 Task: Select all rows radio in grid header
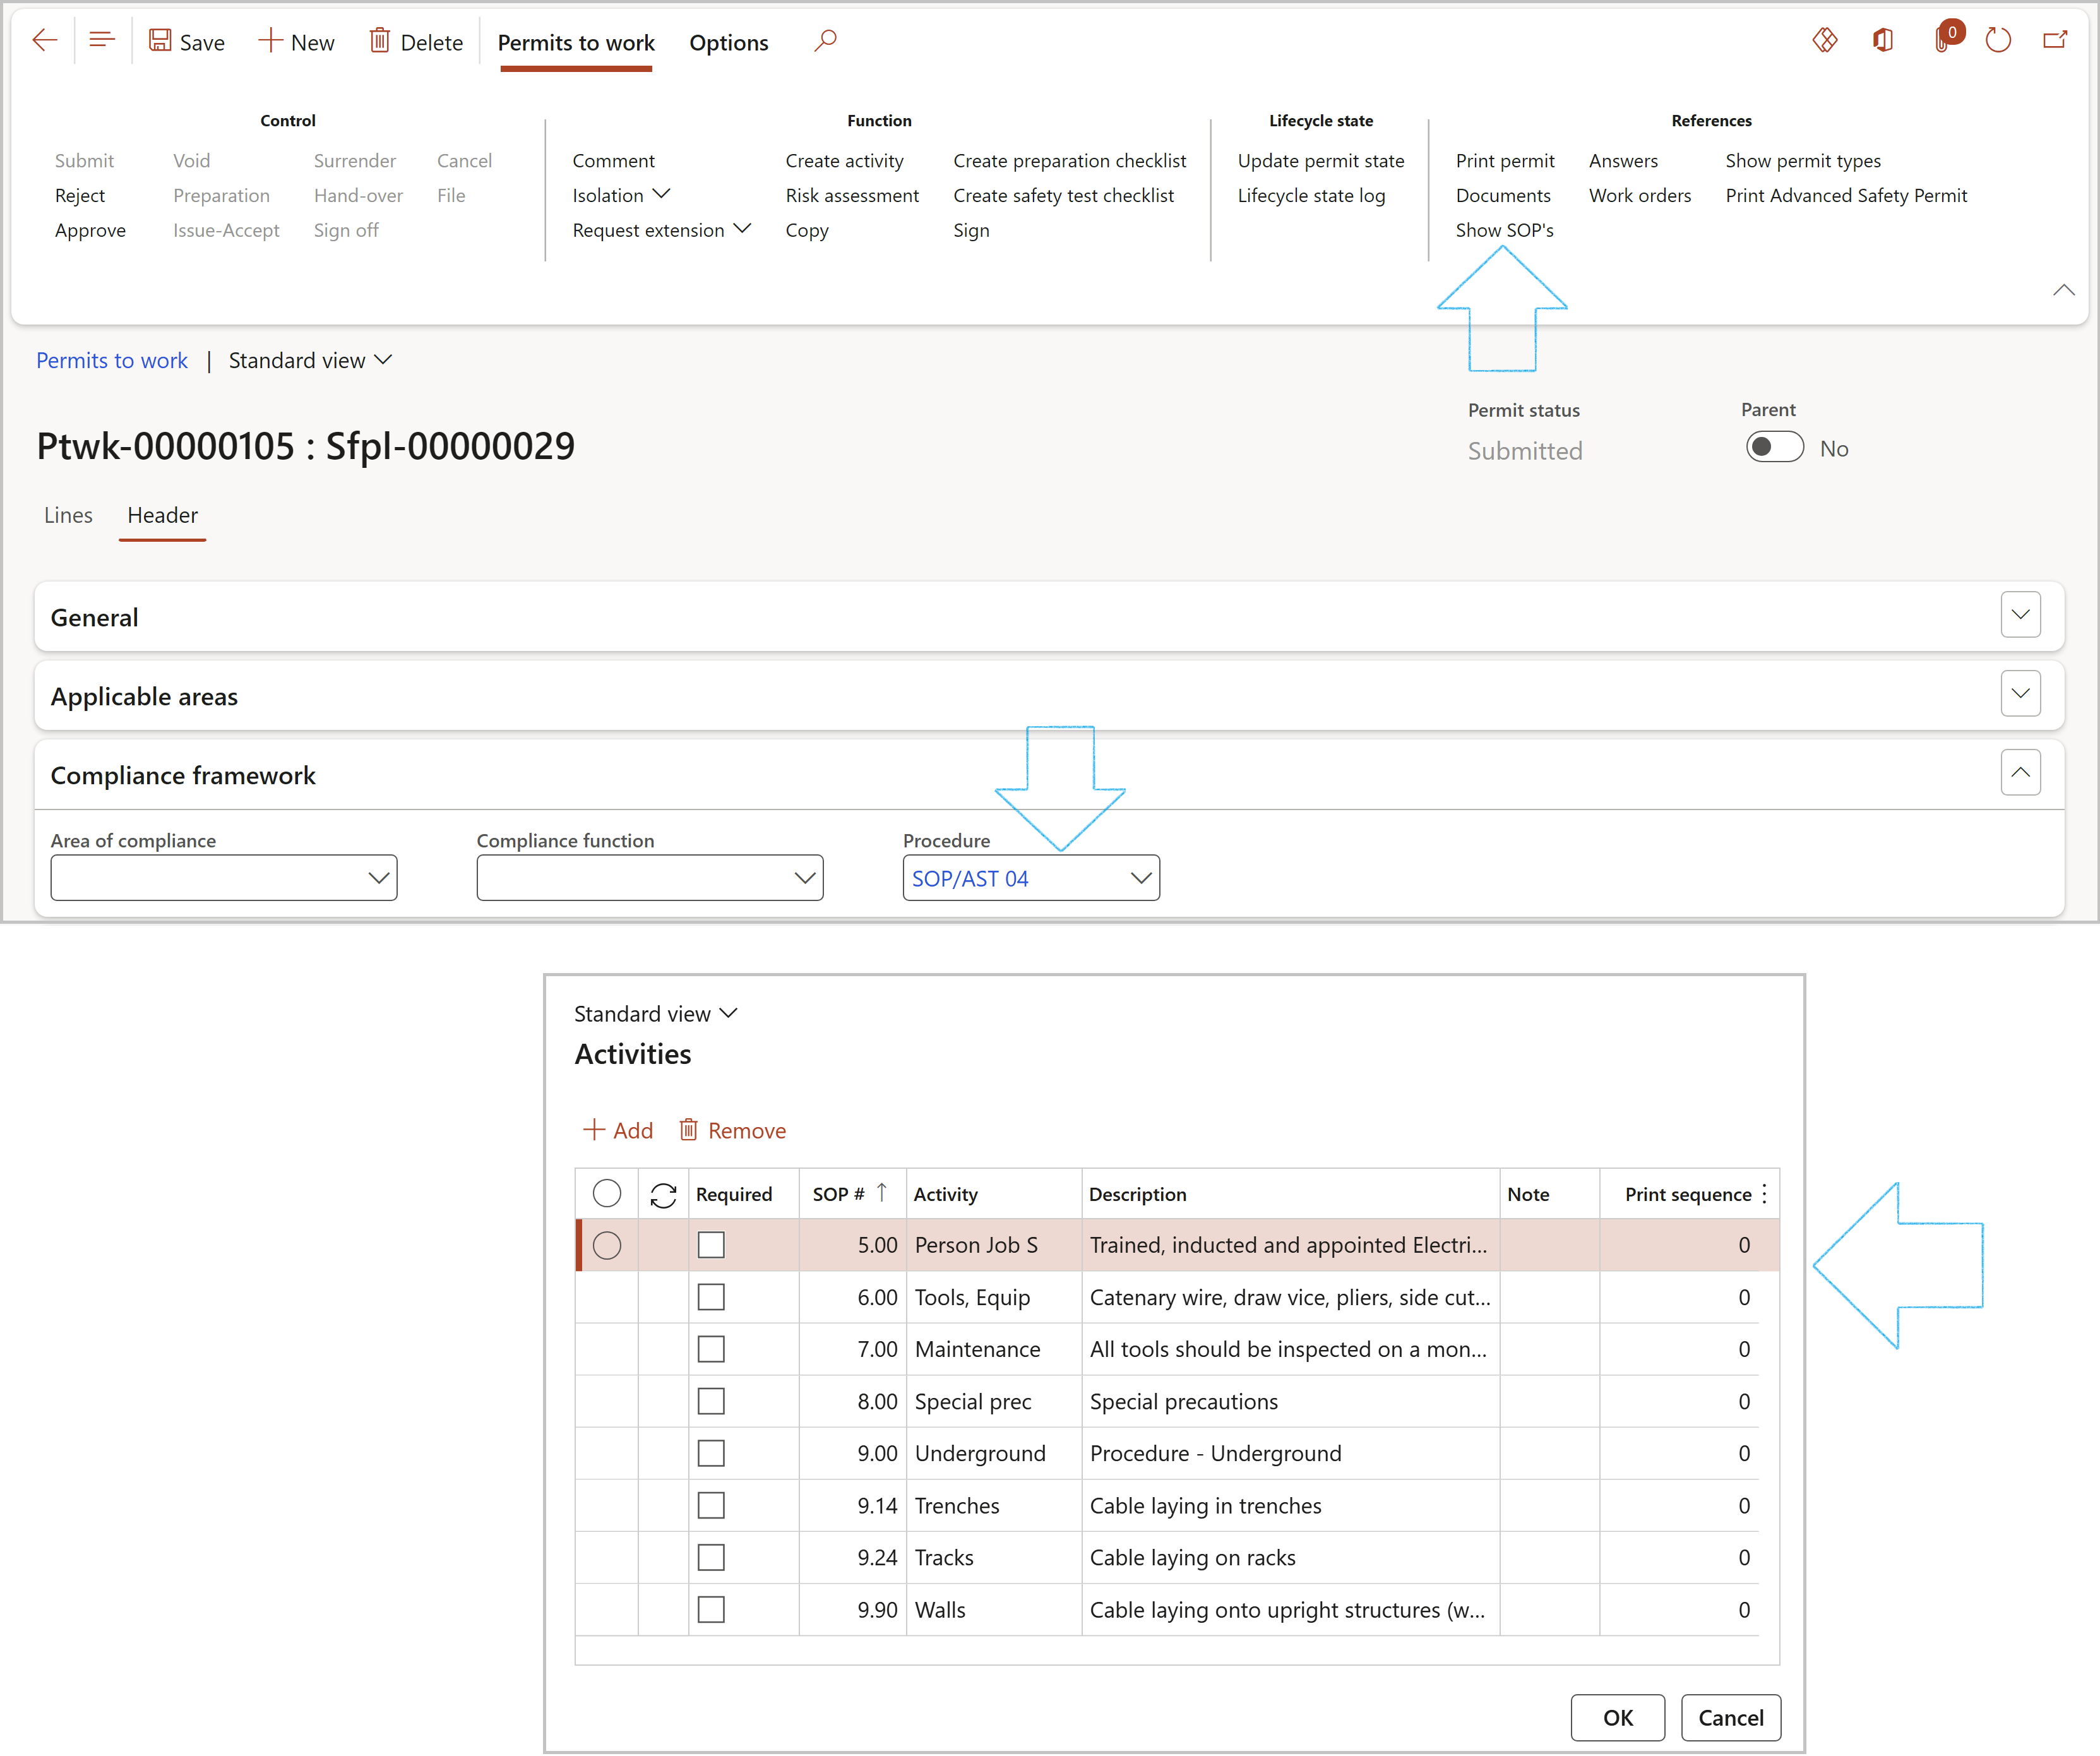pyautogui.click(x=607, y=1194)
